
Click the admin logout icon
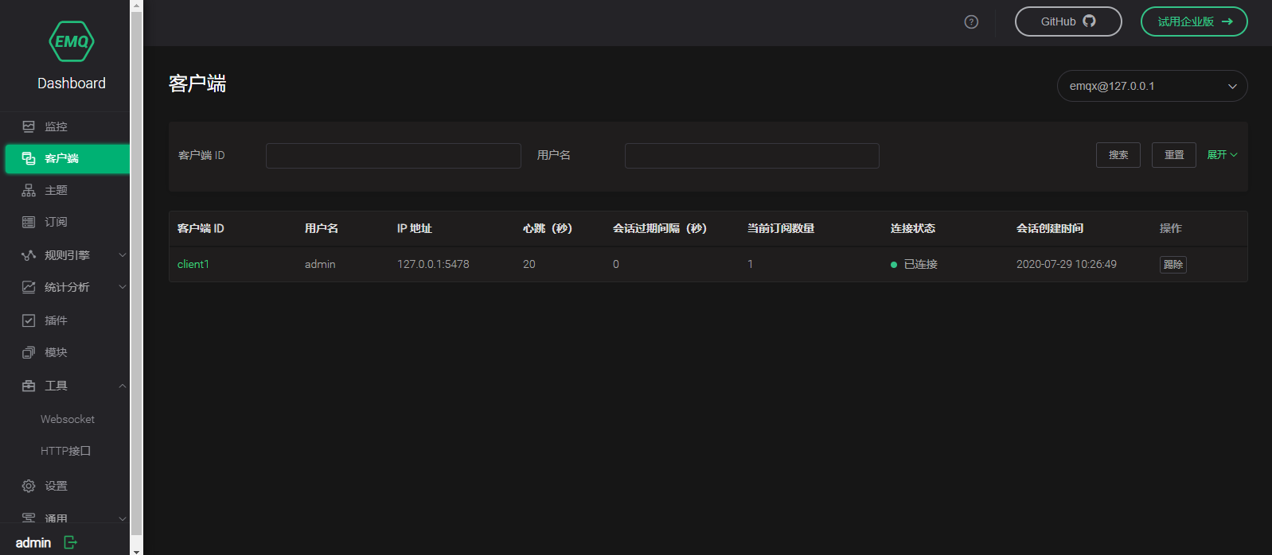[70, 542]
